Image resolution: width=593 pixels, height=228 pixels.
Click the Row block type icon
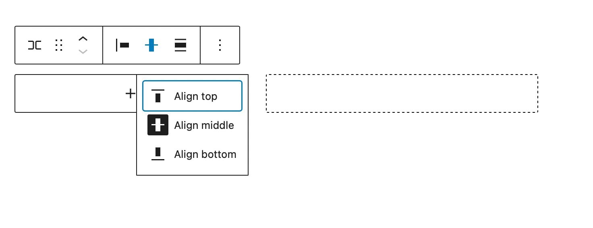click(35, 45)
